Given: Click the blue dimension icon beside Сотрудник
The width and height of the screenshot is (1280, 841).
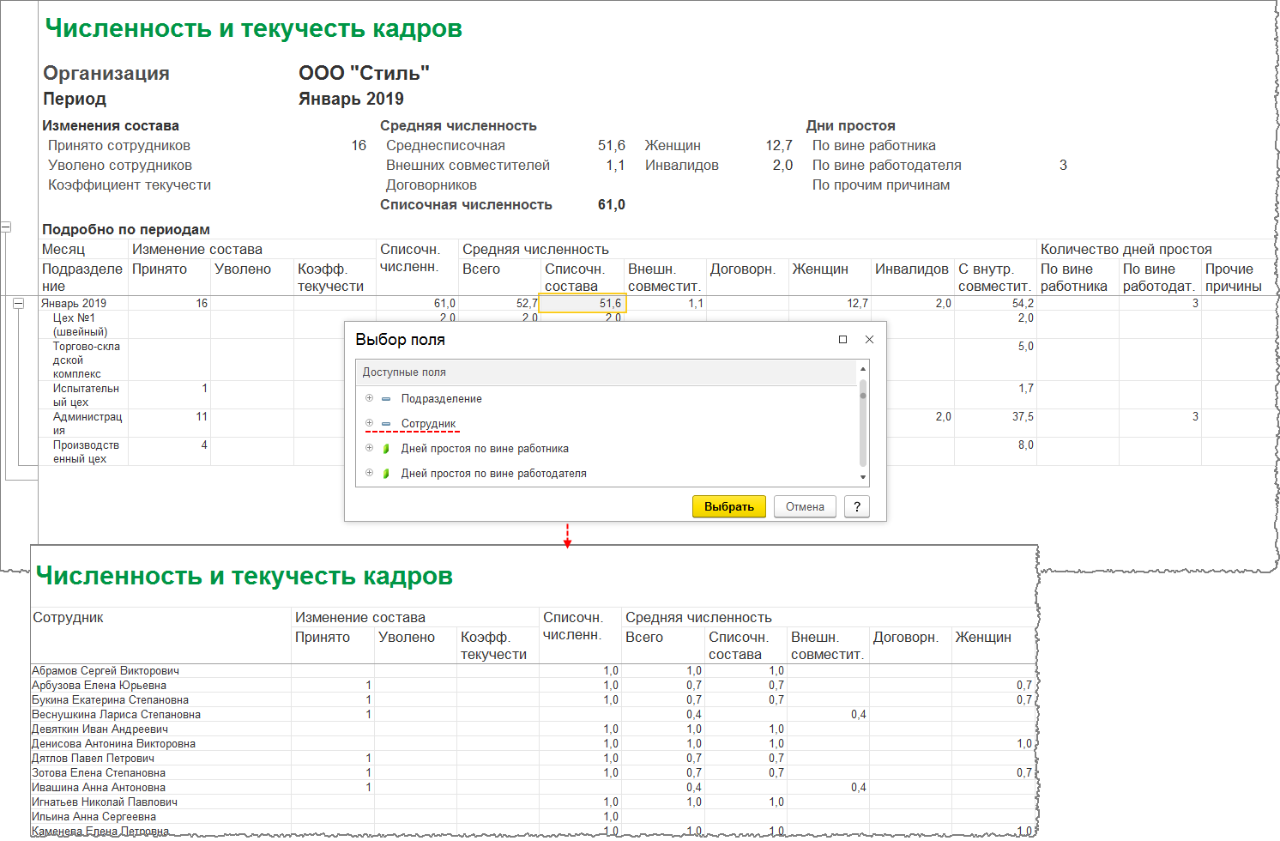Looking at the screenshot, I should 386,424.
